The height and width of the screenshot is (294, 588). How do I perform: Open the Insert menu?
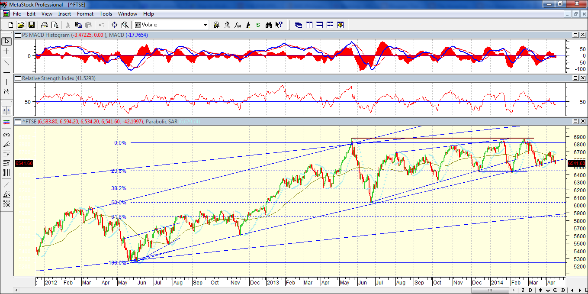pyautogui.click(x=64, y=13)
